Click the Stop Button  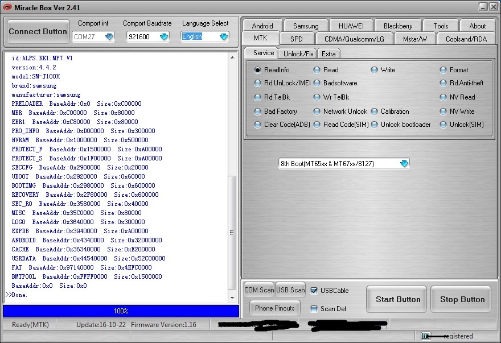click(x=461, y=299)
